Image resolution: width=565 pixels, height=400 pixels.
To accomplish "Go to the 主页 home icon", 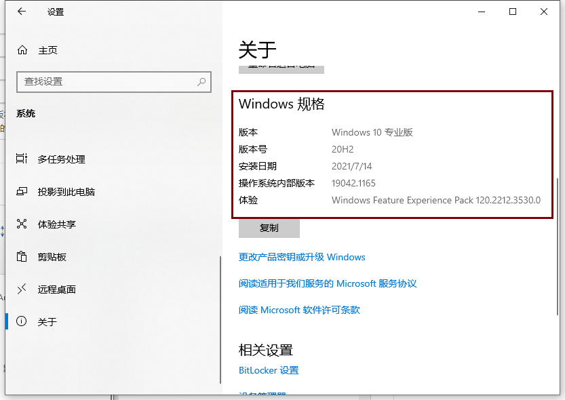I will click(22, 50).
